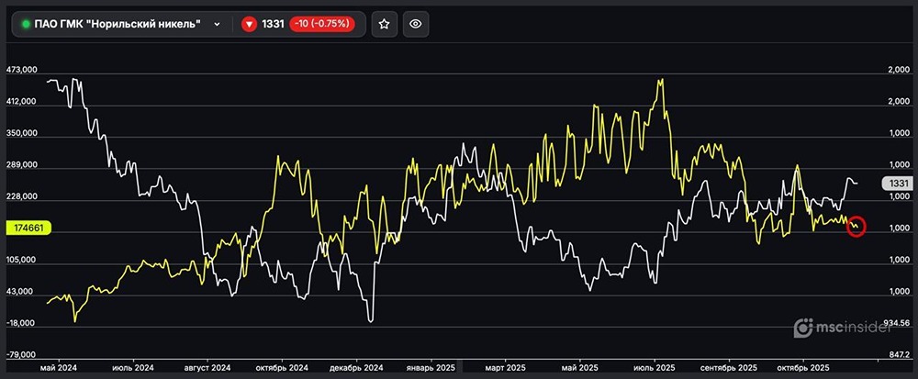Click the октябрь 2025 time axis label
The width and height of the screenshot is (918, 379).
click(803, 368)
